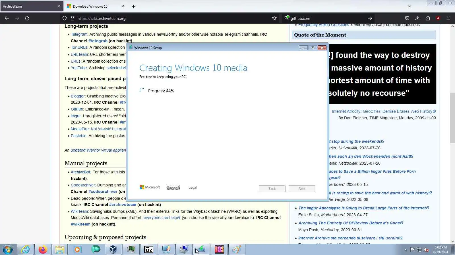This screenshot has width=455, height=255.
Task: Reload the current page
Action: coord(27,18)
